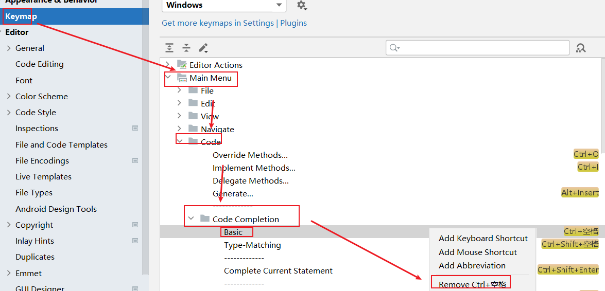This screenshot has width=605, height=291.
Task: Click Find Actions by Shortcut icon
Action: tap(581, 48)
